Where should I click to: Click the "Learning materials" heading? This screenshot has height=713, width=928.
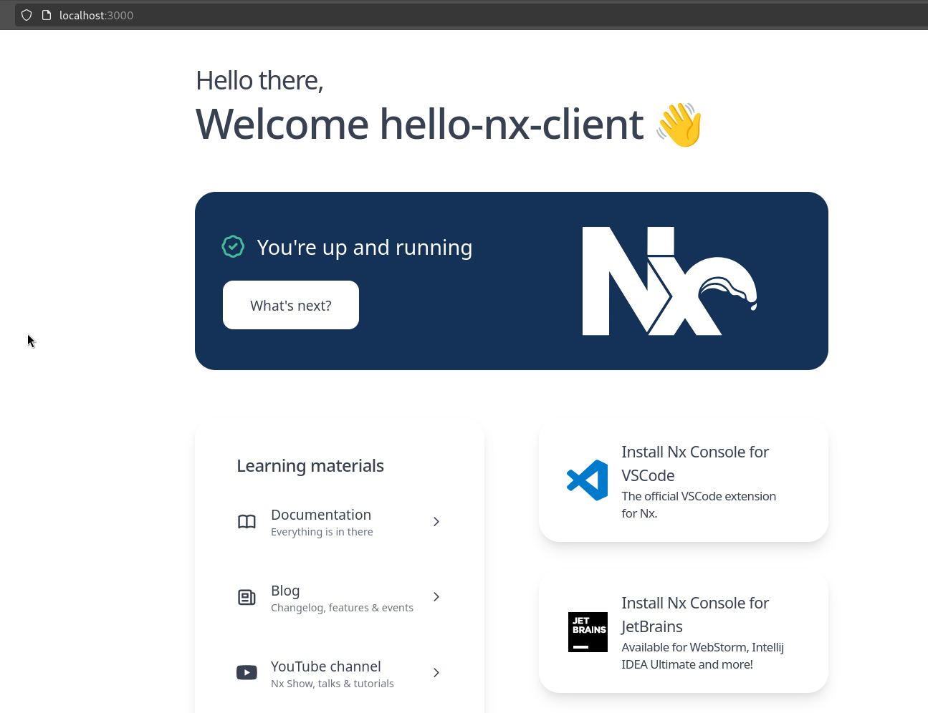click(x=310, y=466)
